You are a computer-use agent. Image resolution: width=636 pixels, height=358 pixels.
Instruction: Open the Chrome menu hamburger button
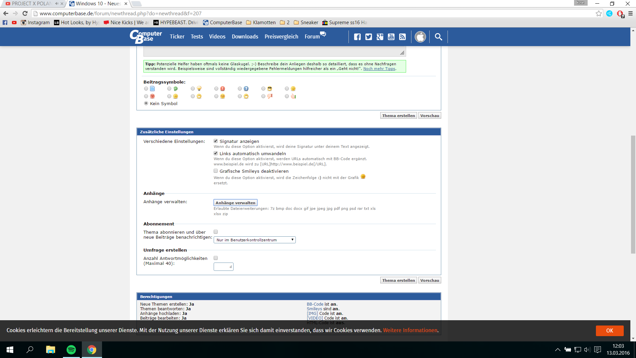pyautogui.click(x=630, y=14)
